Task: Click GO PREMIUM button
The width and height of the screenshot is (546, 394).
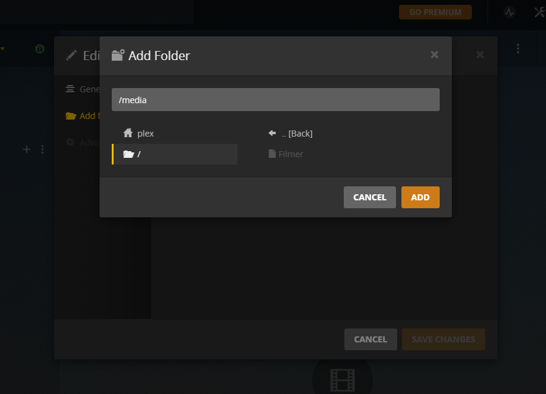Action: click(435, 12)
